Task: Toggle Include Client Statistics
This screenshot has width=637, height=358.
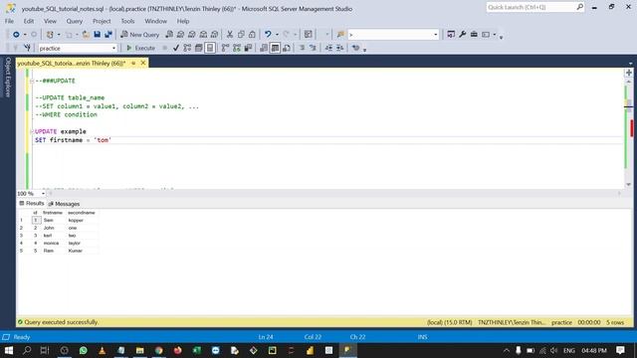Action: pos(248,48)
